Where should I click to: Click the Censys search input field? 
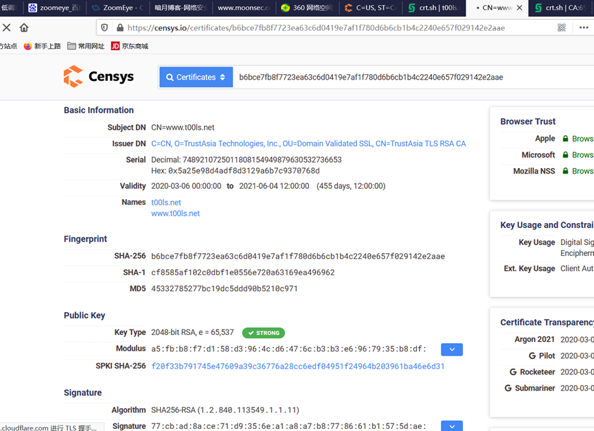point(412,78)
